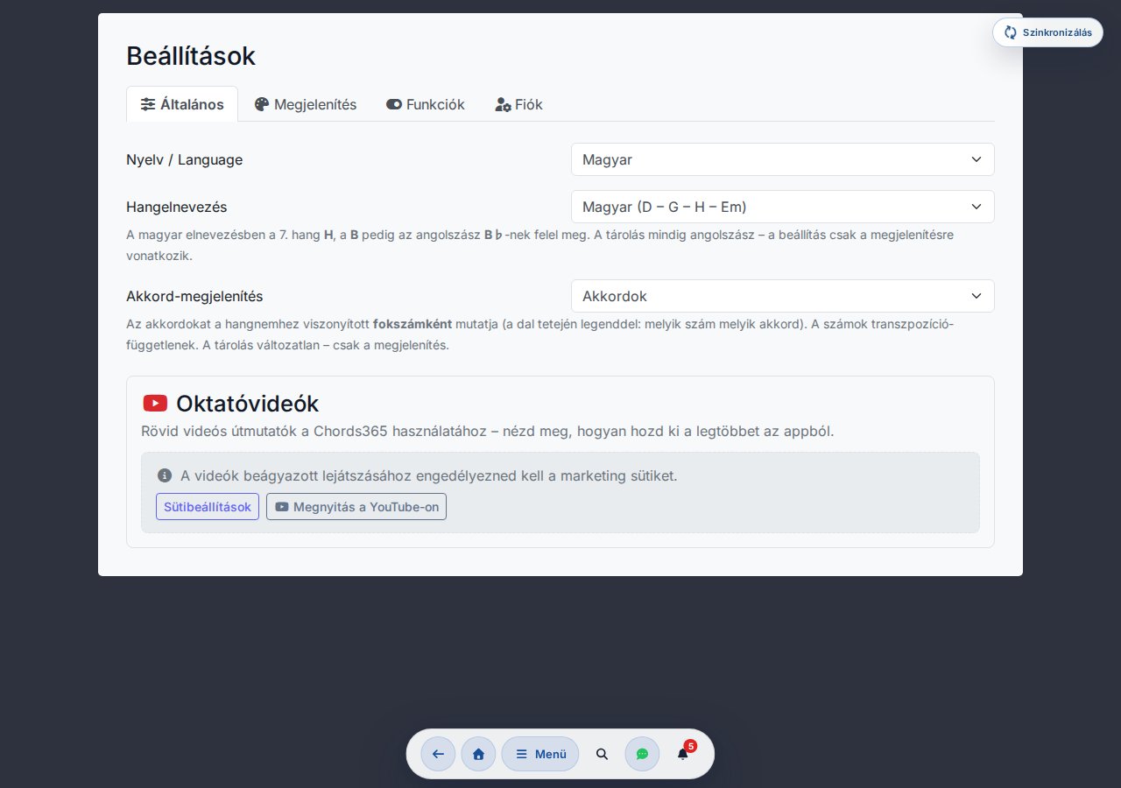The image size is (1121, 788).
Task: Click the Szinkronizálás sync button
Action: point(1047,32)
